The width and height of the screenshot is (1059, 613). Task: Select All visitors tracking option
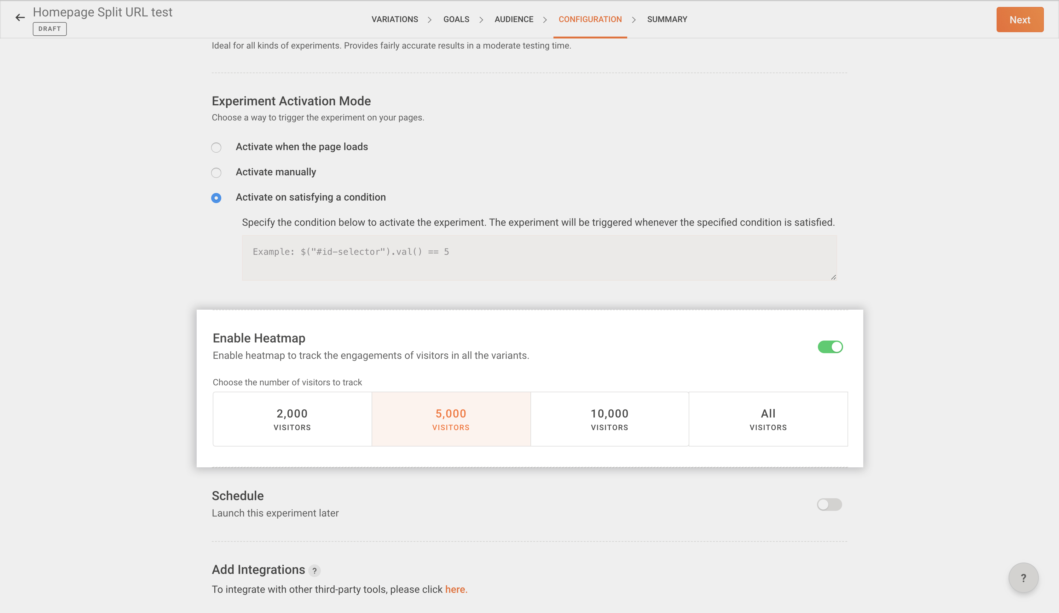(768, 419)
